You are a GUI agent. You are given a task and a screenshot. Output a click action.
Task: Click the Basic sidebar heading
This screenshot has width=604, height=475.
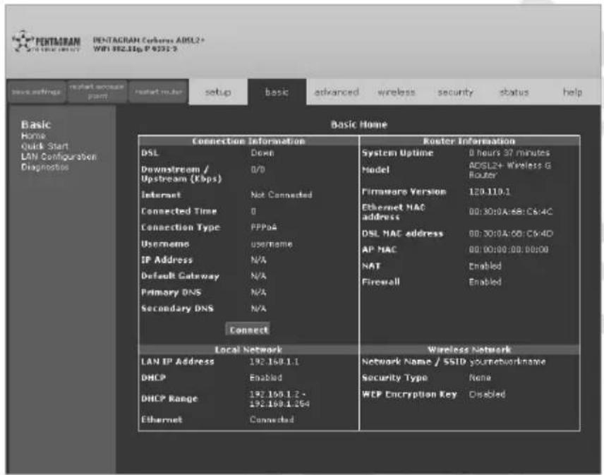[36, 125]
